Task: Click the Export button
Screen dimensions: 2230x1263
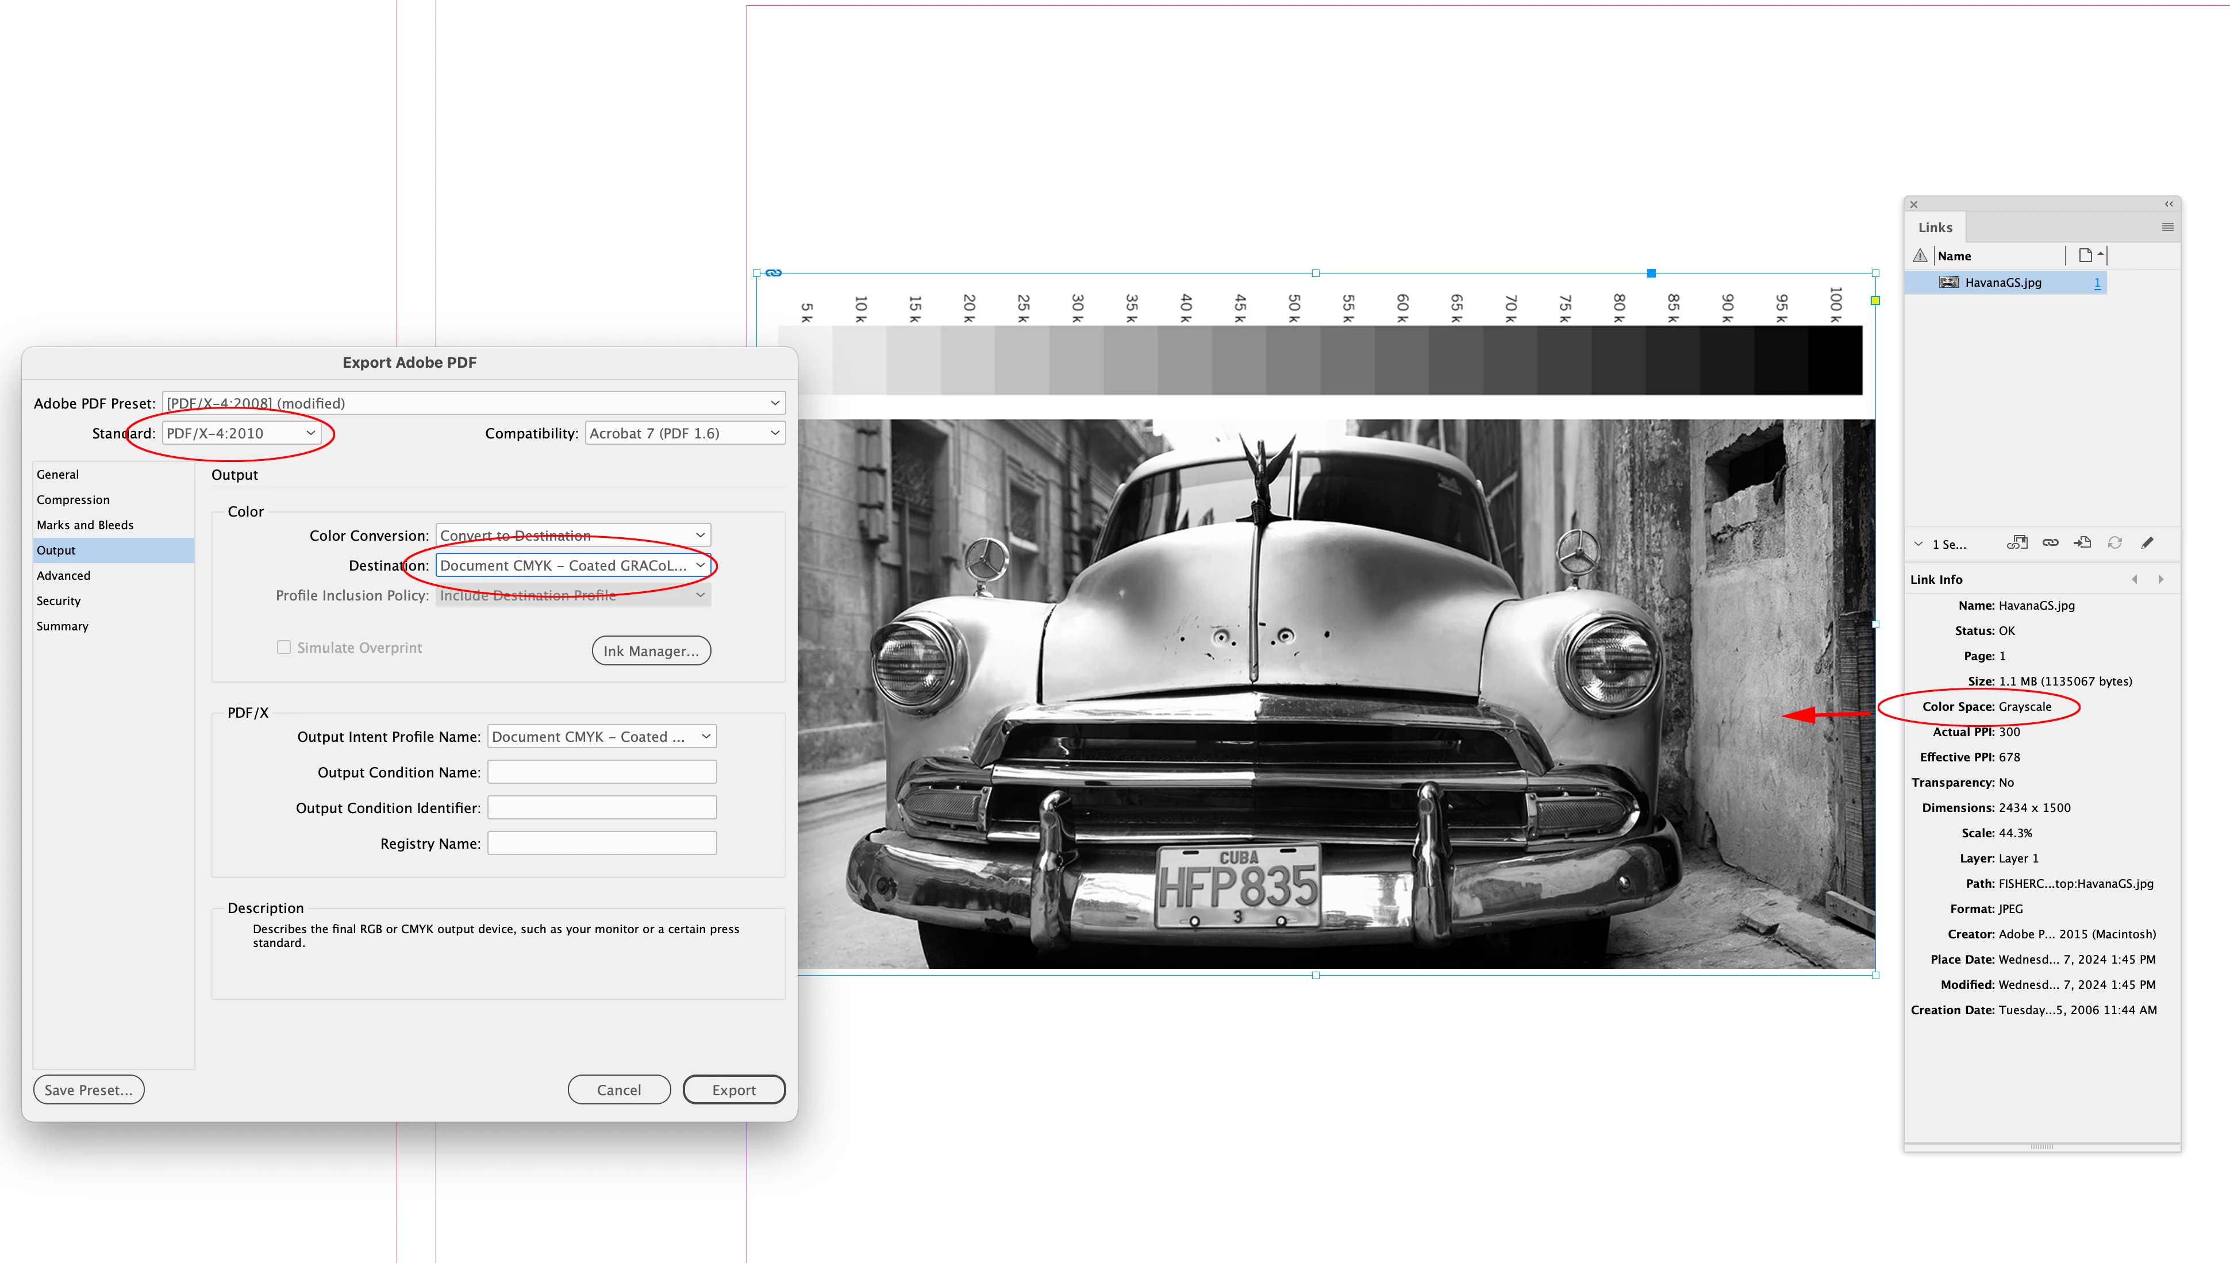Action: [734, 1089]
